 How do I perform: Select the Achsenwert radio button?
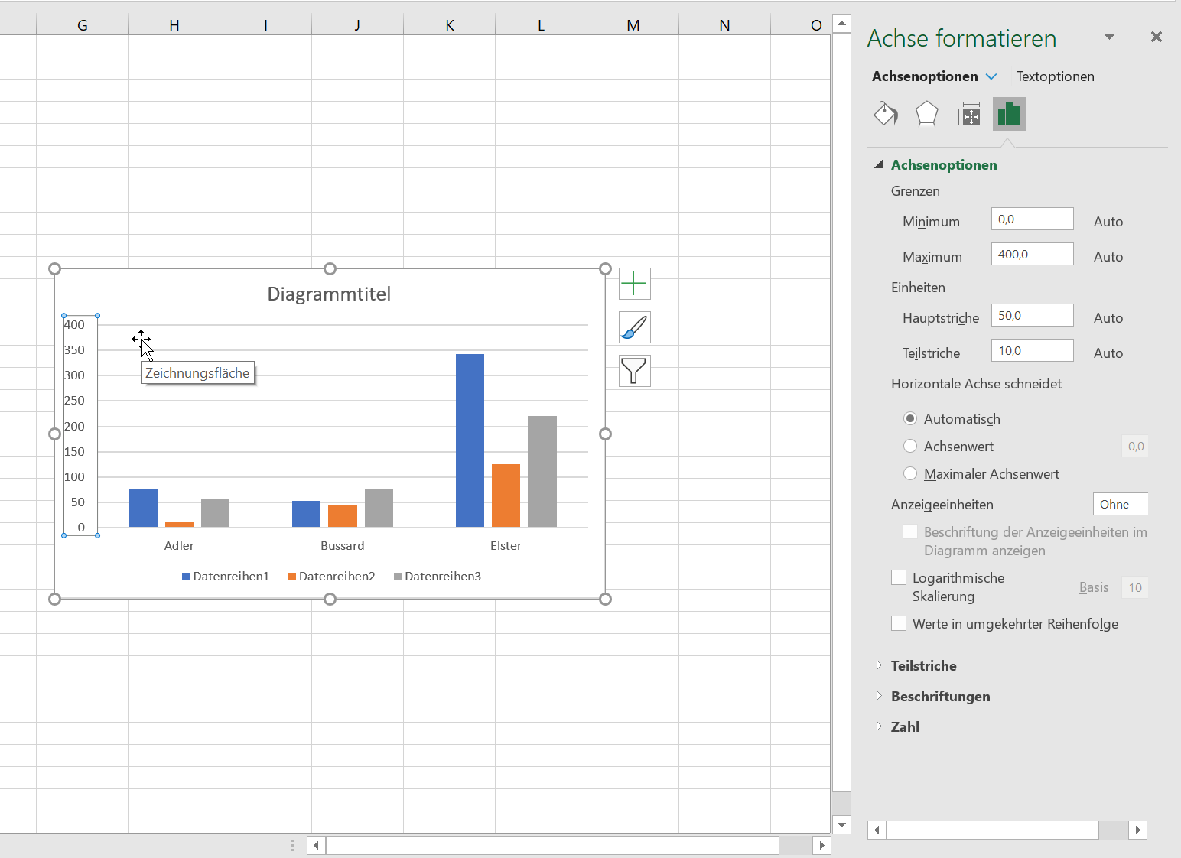tap(910, 446)
